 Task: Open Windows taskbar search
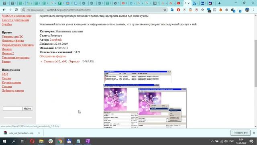click(14, 141)
